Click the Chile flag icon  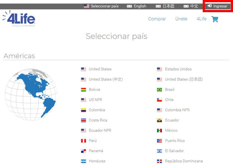pos(159,100)
